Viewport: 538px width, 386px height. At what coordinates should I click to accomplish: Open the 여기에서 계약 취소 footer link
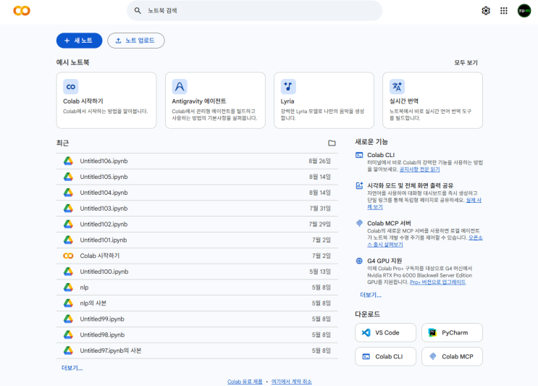click(291, 382)
